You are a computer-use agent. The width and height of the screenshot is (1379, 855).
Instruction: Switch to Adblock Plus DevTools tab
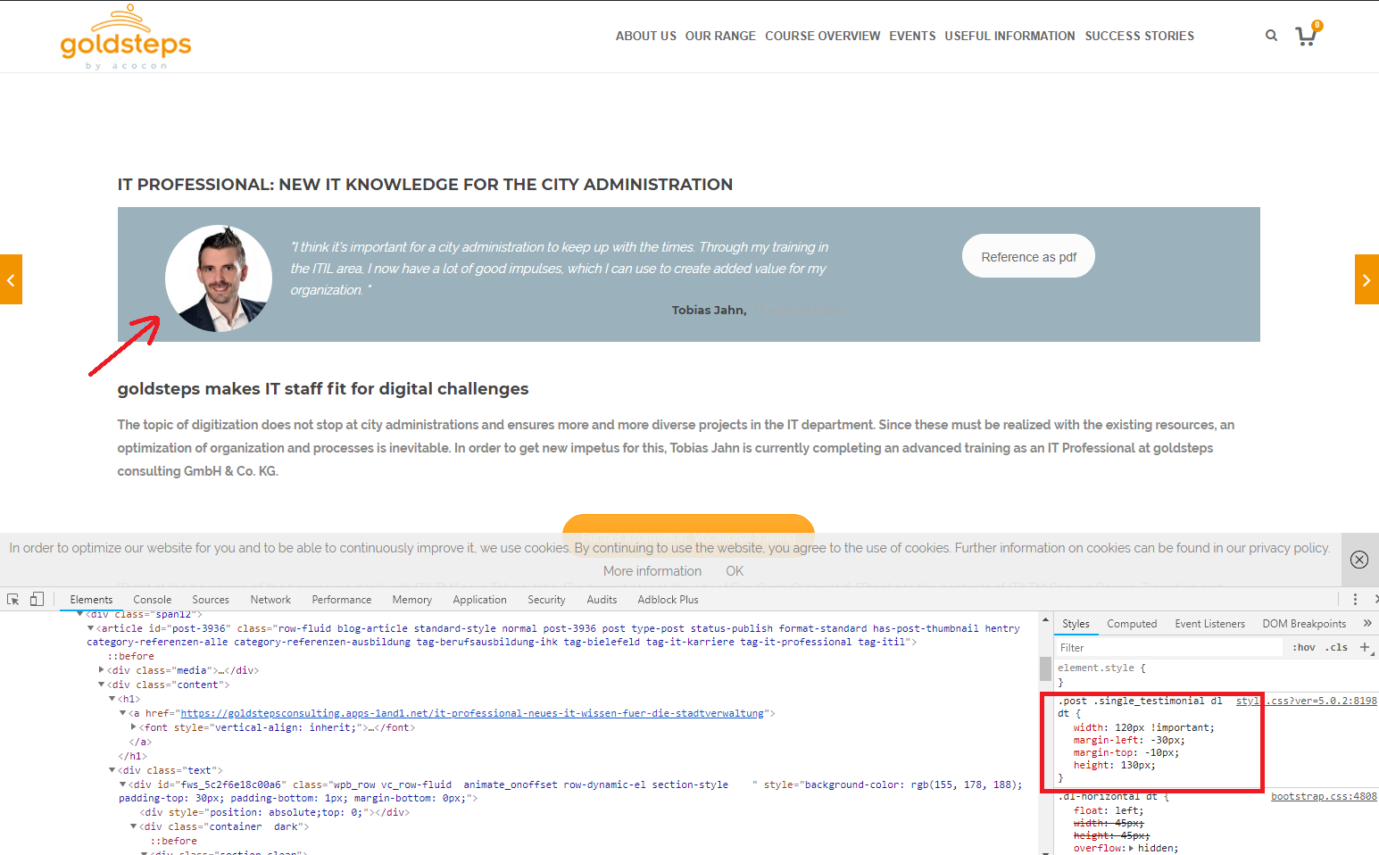click(668, 600)
